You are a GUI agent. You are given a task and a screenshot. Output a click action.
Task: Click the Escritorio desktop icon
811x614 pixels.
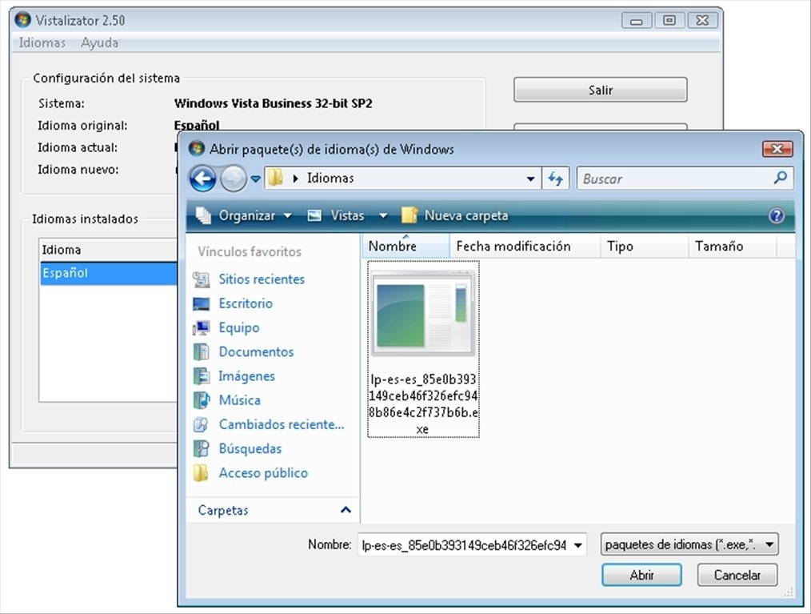(x=202, y=304)
